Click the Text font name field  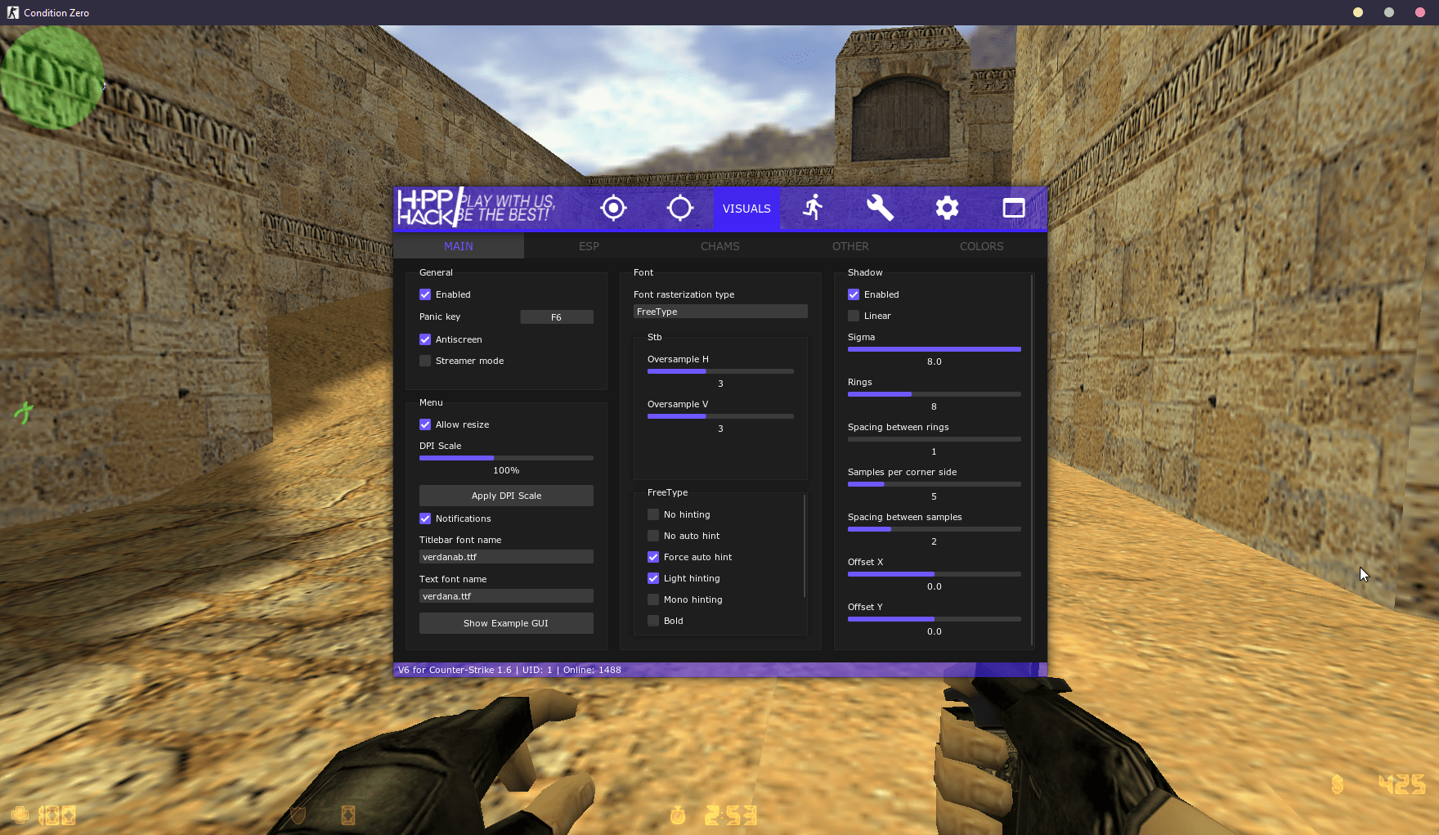pyautogui.click(x=506, y=596)
